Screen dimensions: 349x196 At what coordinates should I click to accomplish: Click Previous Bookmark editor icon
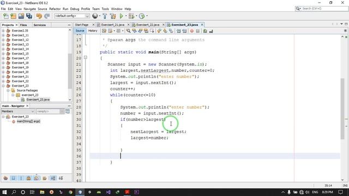[x=159, y=31]
